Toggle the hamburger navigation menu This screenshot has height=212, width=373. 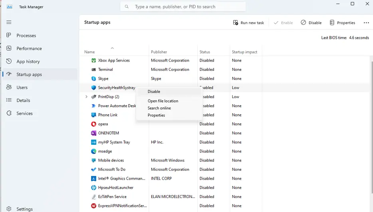9,22
